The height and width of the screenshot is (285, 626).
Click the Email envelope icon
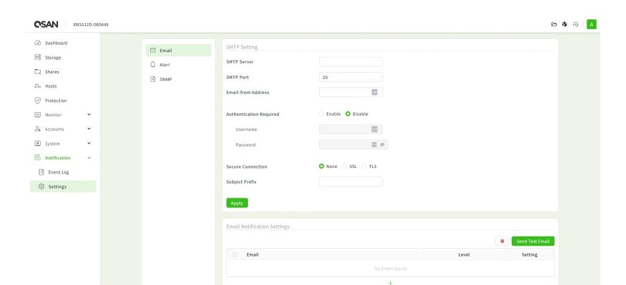[153, 50]
